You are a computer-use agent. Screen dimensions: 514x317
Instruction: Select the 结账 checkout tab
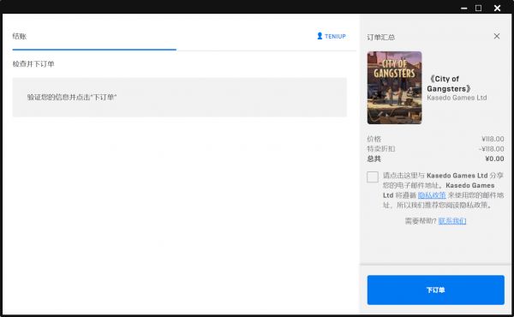[x=20, y=36]
